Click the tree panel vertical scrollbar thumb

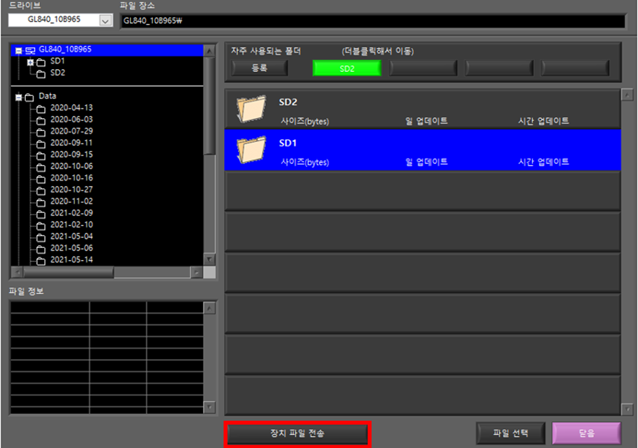click(x=209, y=106)
